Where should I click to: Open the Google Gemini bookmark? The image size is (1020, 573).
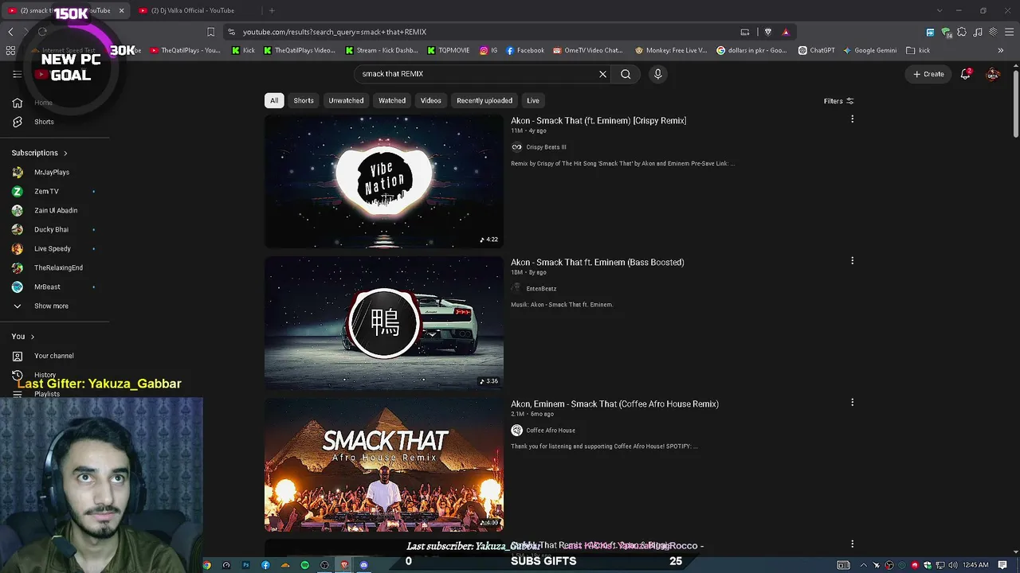click(870, 50)
